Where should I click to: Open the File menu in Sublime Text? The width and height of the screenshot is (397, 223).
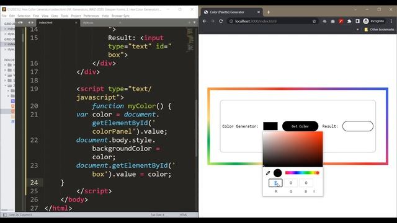4,15
